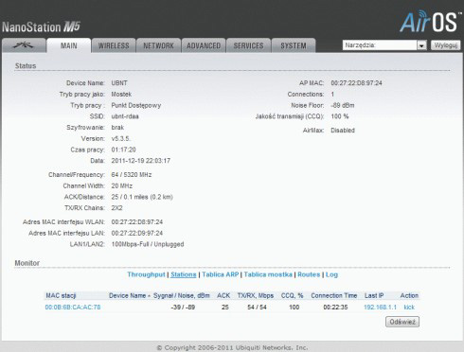Kick the connected station
This screenshot has width=464, height=352.
coord(409,307)
